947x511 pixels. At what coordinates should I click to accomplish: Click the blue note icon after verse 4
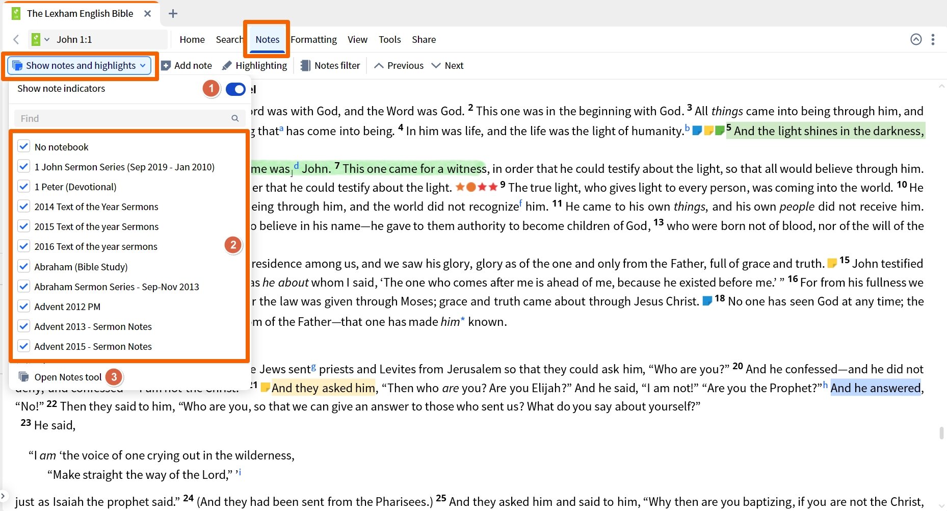click(697, 131)
